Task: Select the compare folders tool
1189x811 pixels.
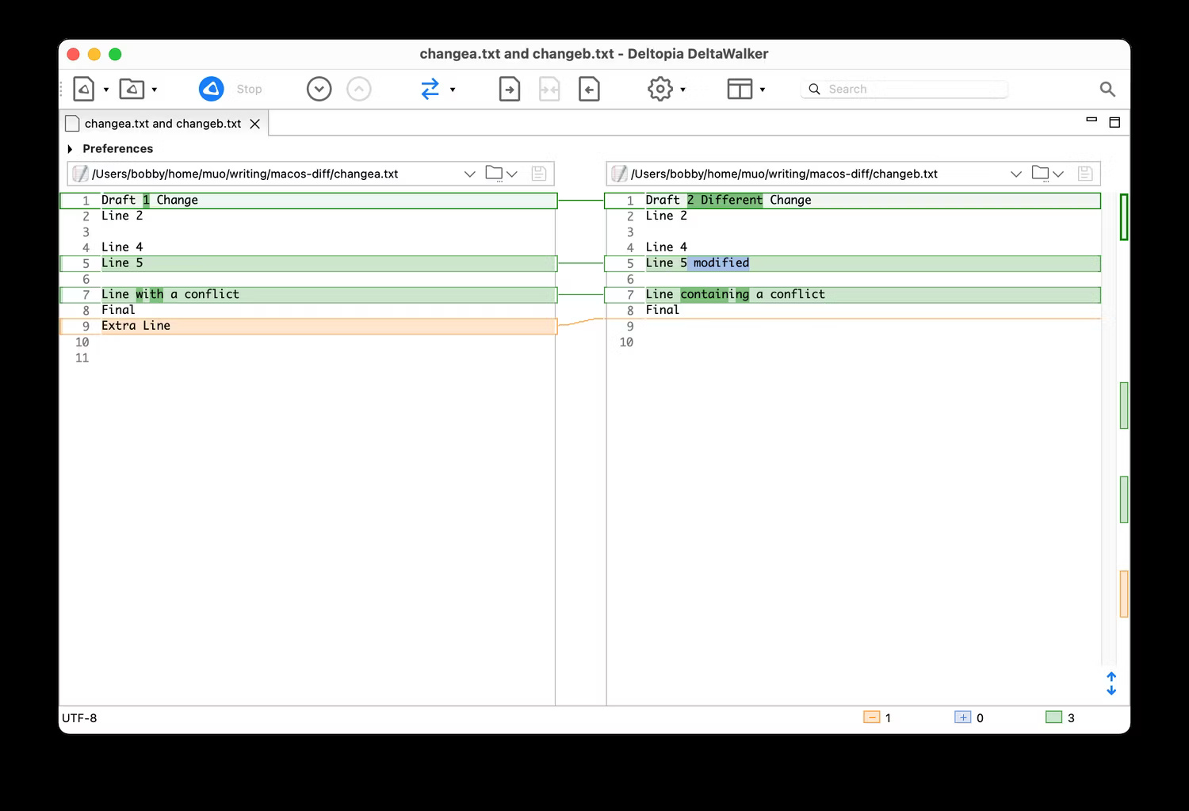Action: 133,89
